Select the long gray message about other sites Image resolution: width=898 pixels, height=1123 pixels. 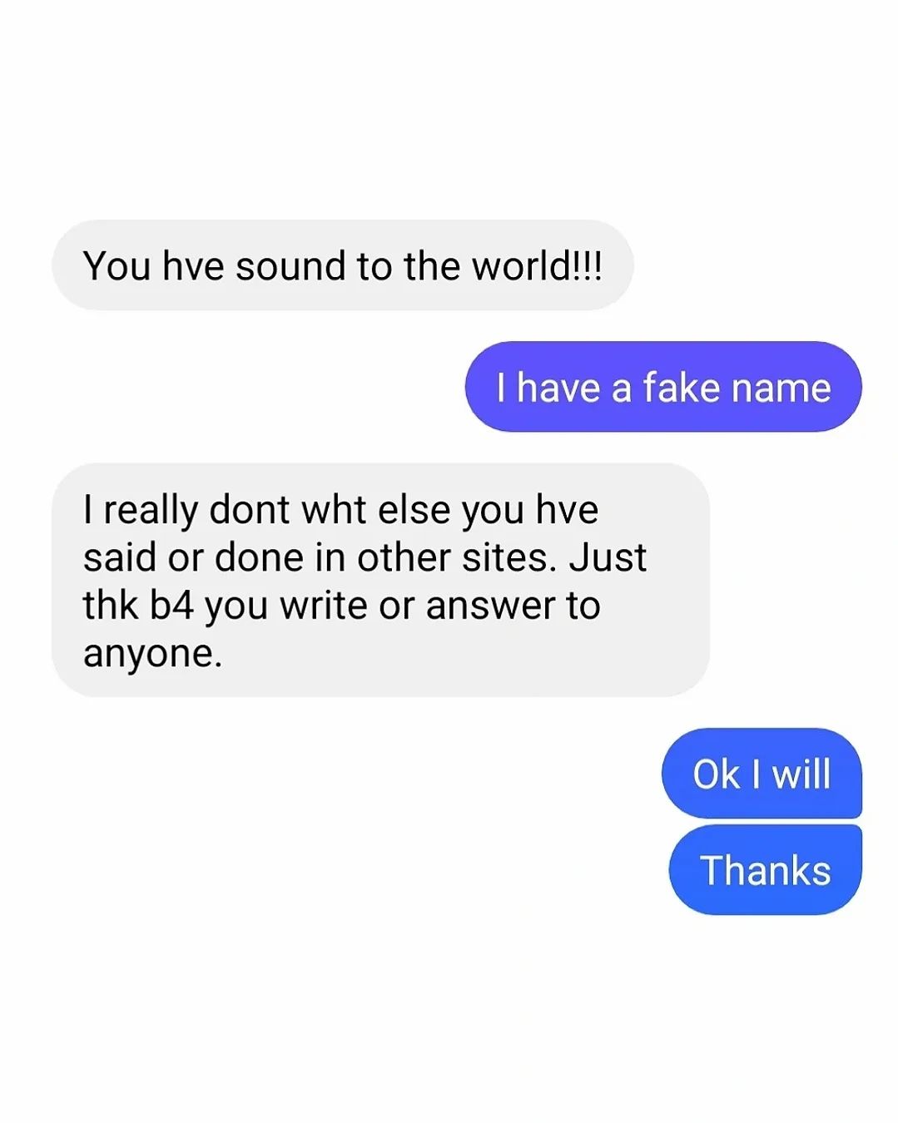pos(380,581)
